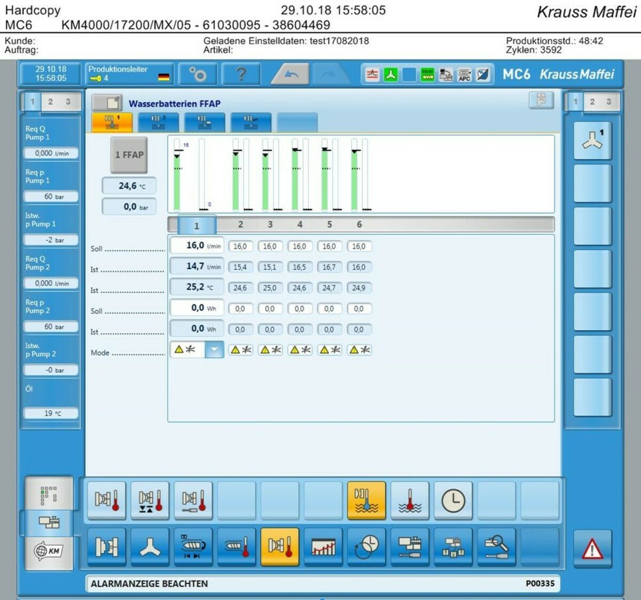The image size is (641, 600).
Task: Open the fourth water battery sub-tab
Action: point(251,122)
